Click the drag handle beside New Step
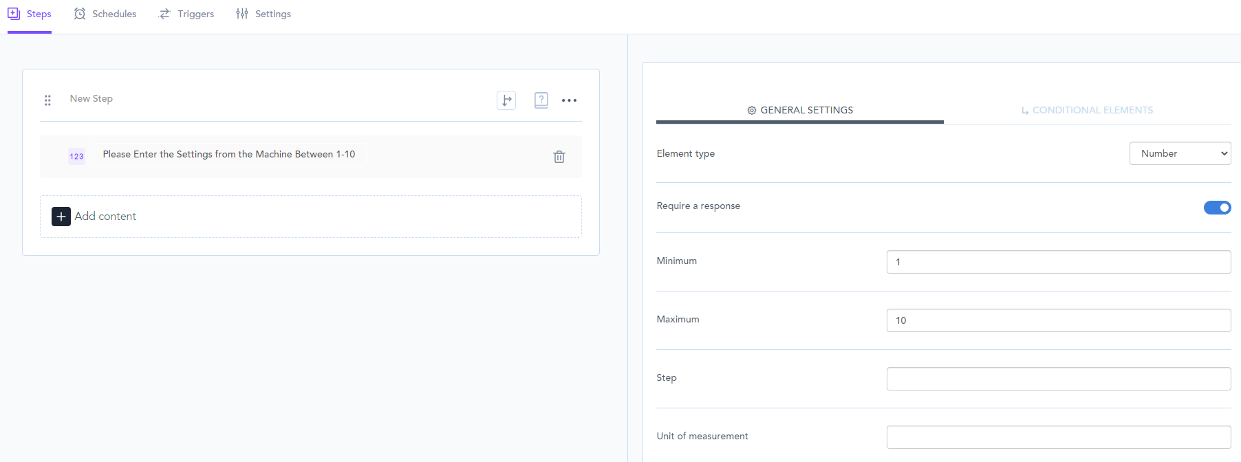1241x462 pixels. [47, 100]
